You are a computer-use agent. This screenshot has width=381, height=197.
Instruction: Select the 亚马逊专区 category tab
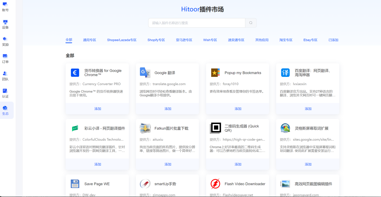[184, 40]
